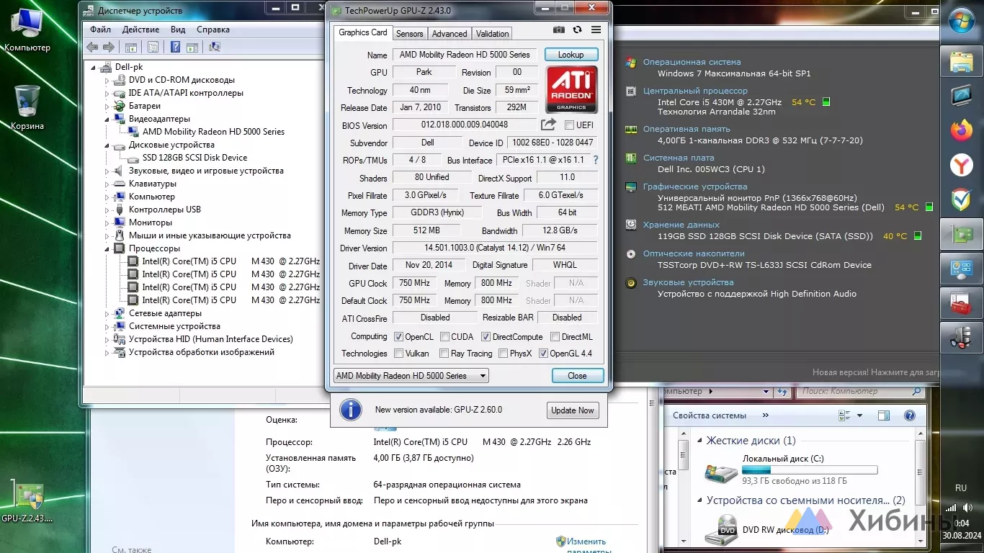Click the Back arrow in Device Manager toolbar
The height and width of the screenshot is (553, 984).
pos(92,48)
